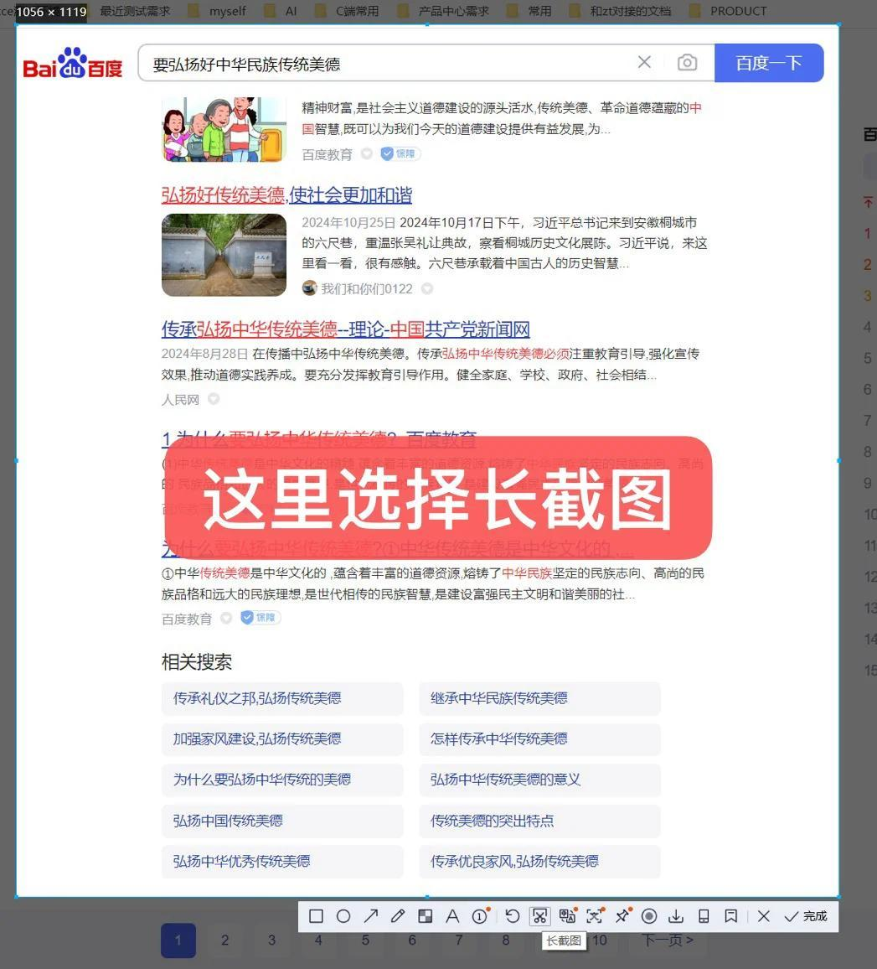Go to results page 2
877x969 pixels.
(224, 940)
